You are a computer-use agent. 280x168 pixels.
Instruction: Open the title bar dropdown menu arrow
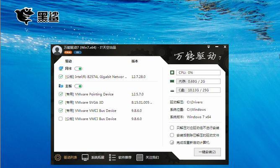[x=209, y=47]
